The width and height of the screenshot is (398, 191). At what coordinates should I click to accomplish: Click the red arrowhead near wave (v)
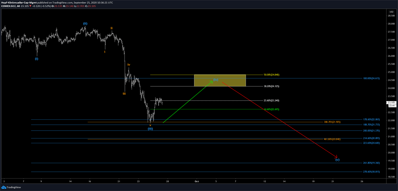pyautogui.click(x=336, y=156)
